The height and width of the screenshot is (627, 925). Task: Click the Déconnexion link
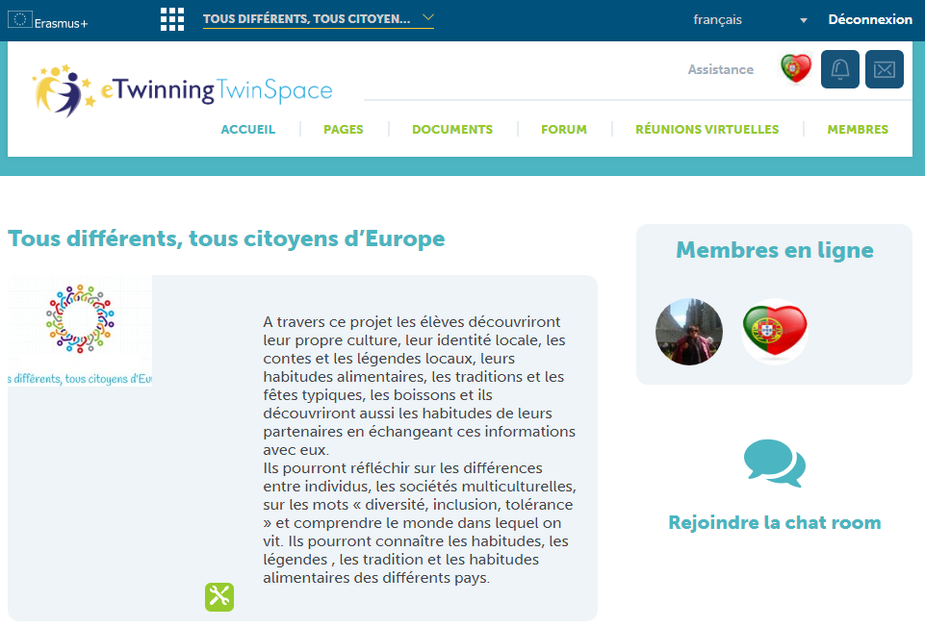click(870, 19)
